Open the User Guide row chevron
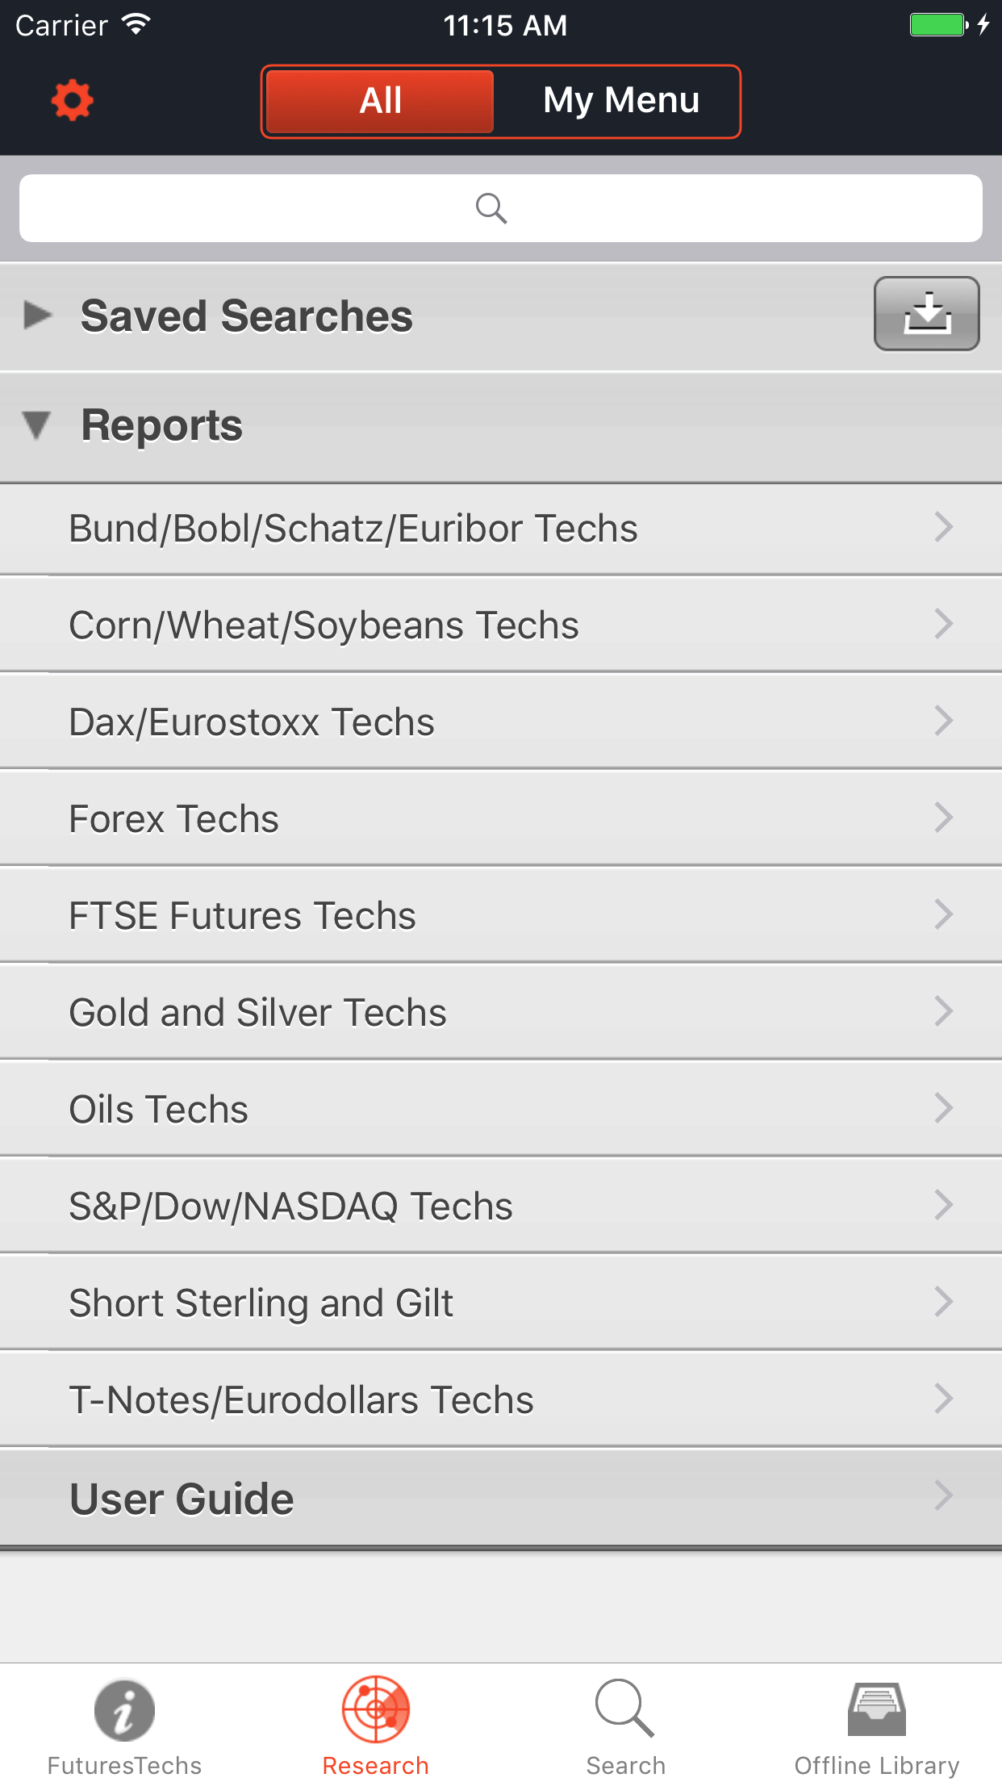The height and width of the screenshot is (1782, 1002). click(x=944, y=1495)
